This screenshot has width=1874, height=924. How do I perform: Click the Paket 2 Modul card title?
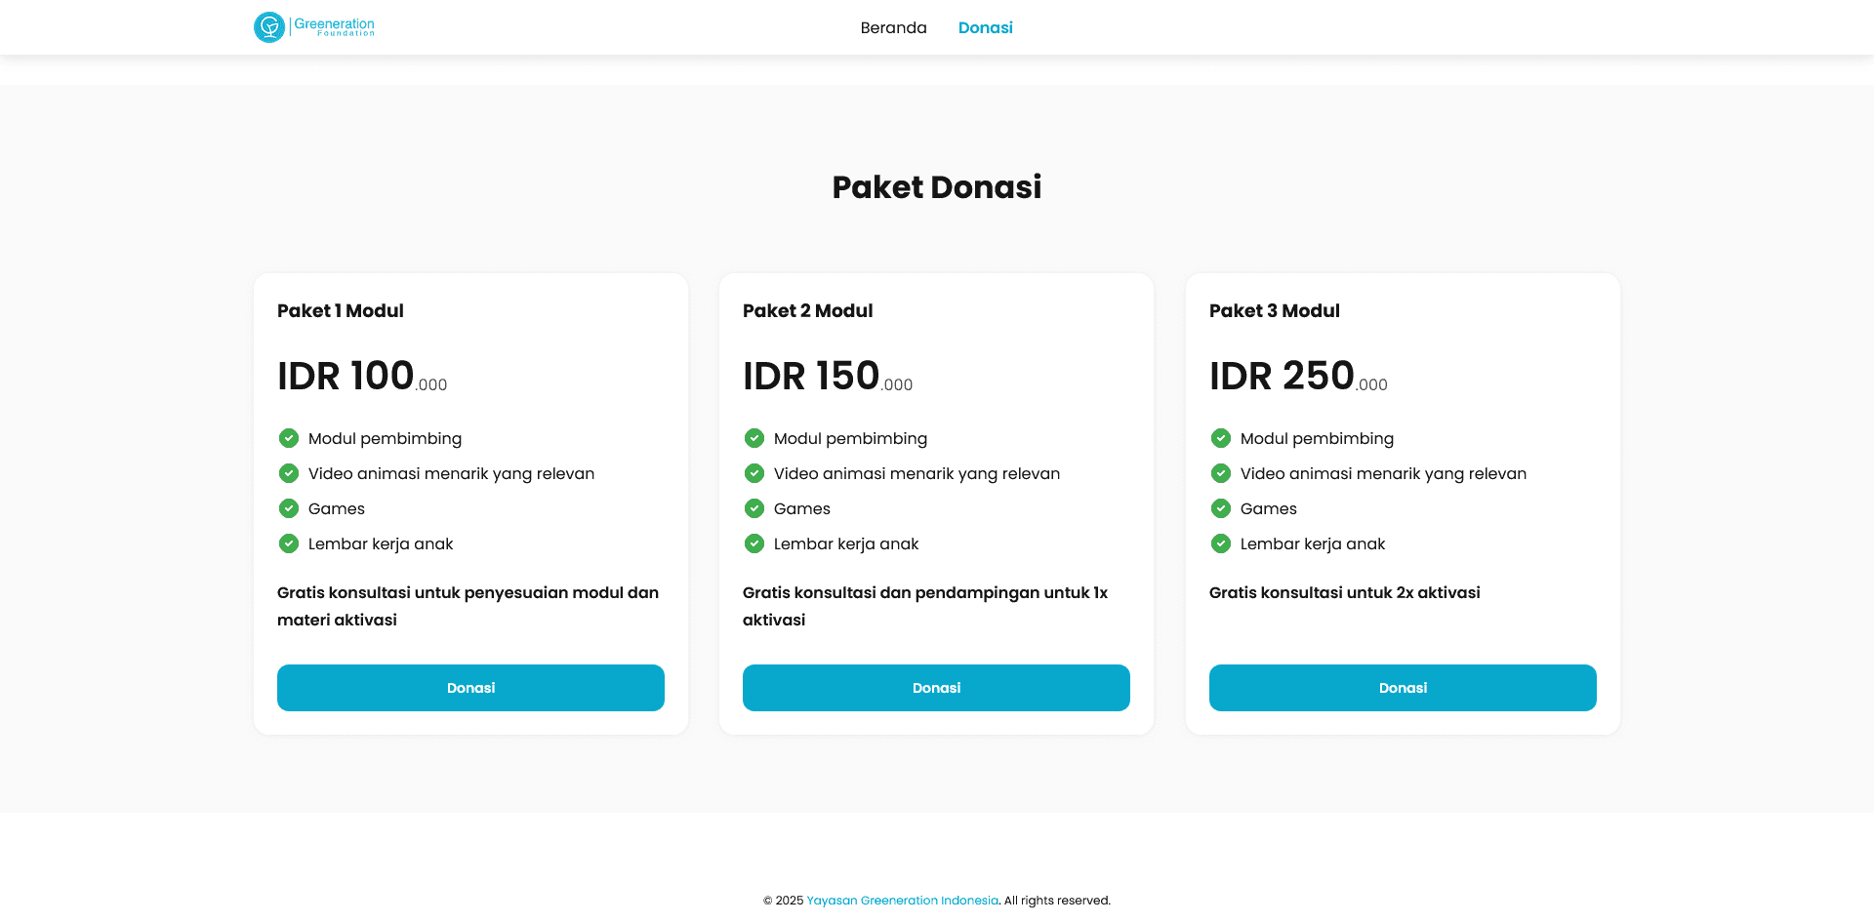tap(808, 310)
